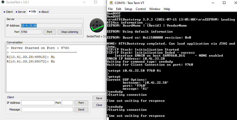
Task: Select the Udp tab
Action: coord(32,12)
